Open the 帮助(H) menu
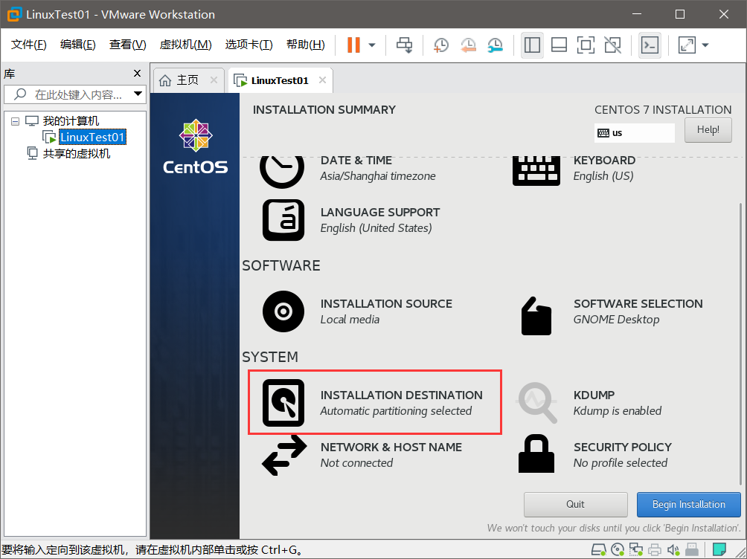The width and height of the screenshot is (747, 559). pos(305,45)
